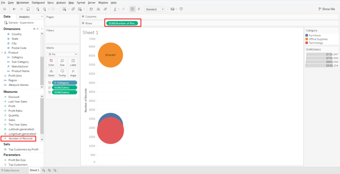Open the Format menu

(81, 3)
